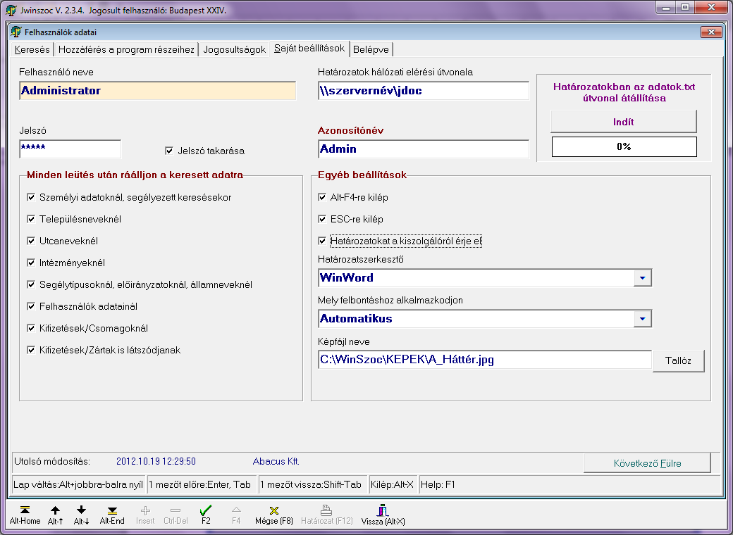The width and height of the screenshot is (733, 535).
Task: Click the Jelszó password field
Action: [70, 149]
